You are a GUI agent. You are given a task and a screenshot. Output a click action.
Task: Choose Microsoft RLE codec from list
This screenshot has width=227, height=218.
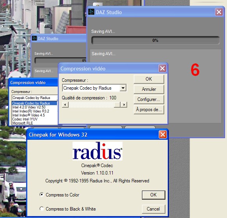[23, 123]
